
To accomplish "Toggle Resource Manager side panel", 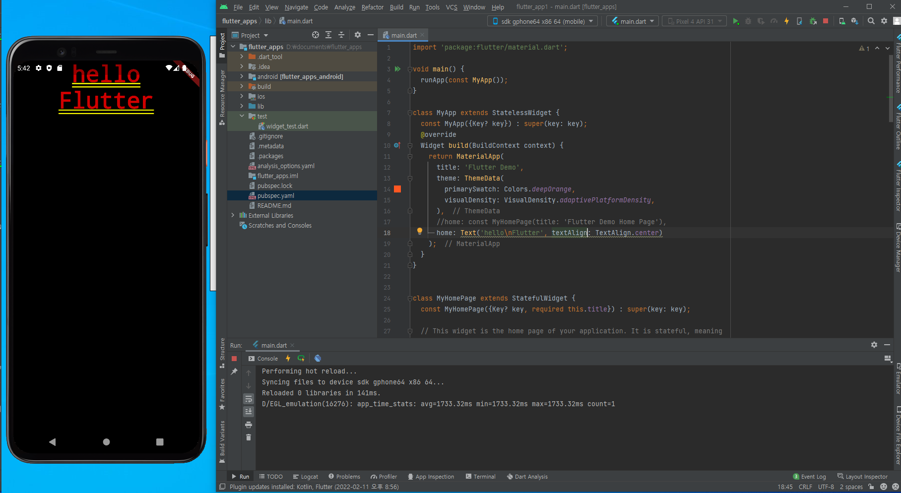I will click(x=222, y=97).
